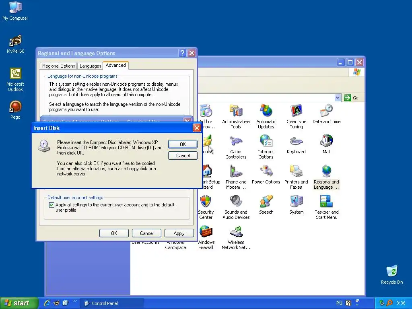The height and width of the screenshot is (309, 412).
Task: Select My Computer desktop icon
Action: (x=15, y=11)
